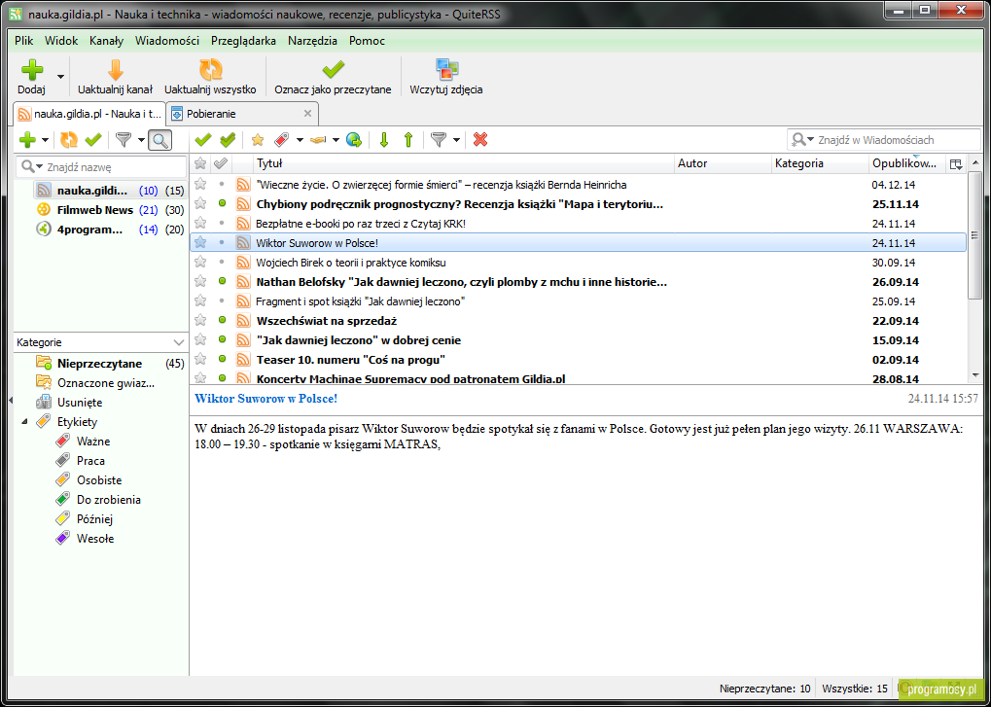Mark selected news read with single checkmark

click(203, 140)
